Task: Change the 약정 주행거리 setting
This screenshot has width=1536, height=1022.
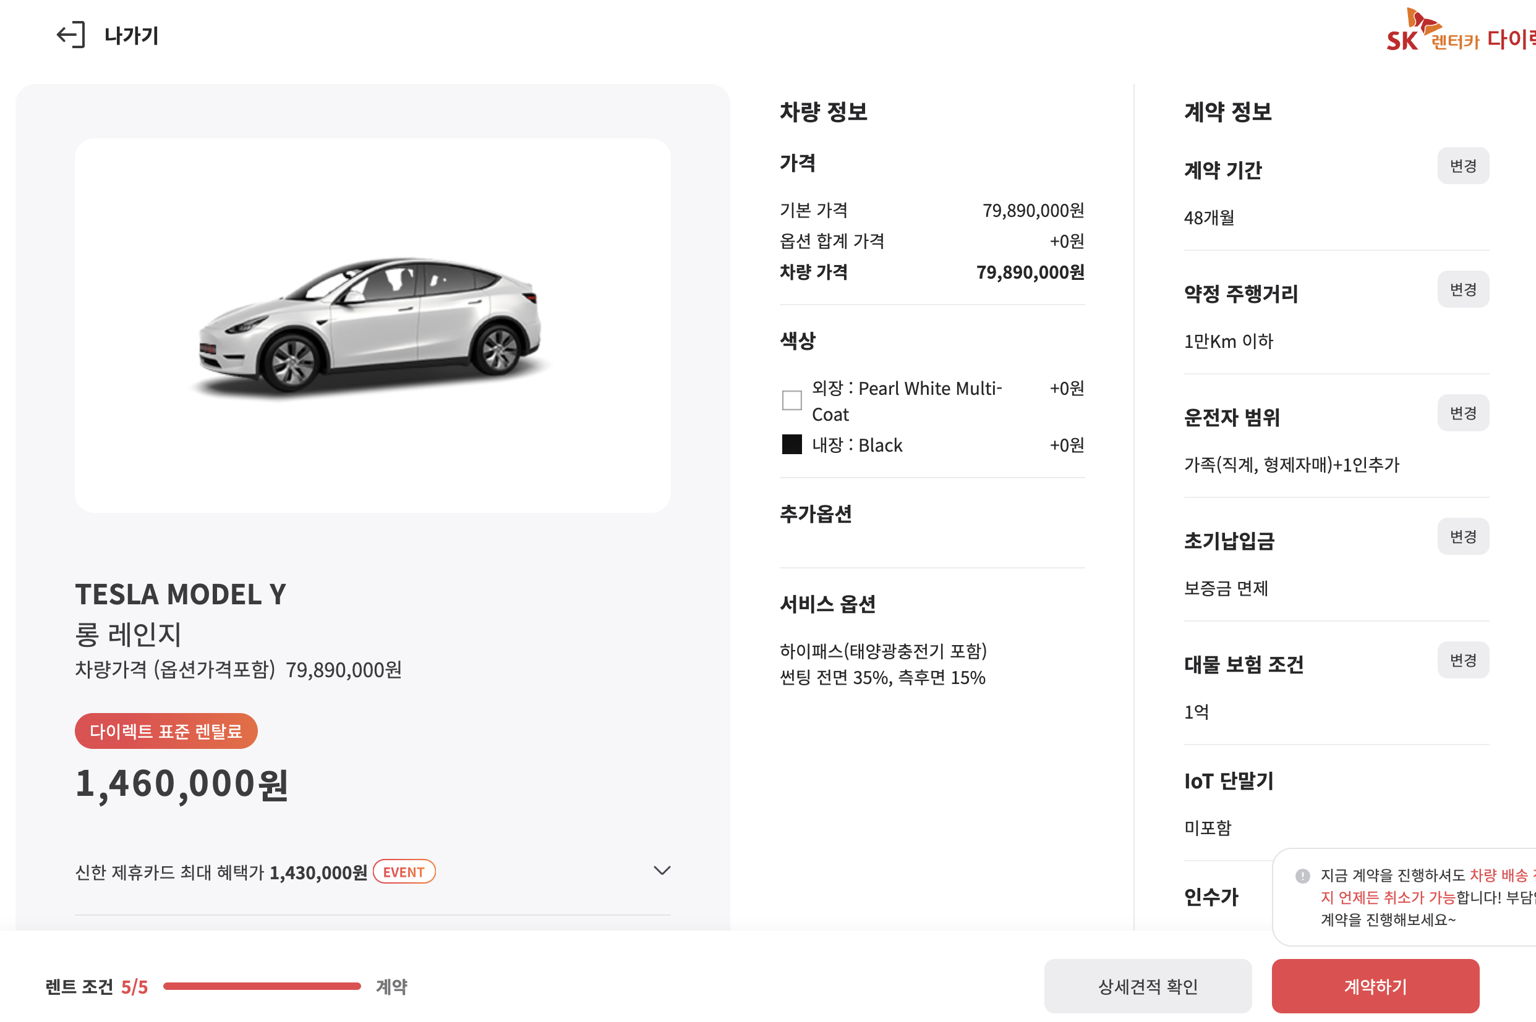Action: click(x=1462, y=289)
